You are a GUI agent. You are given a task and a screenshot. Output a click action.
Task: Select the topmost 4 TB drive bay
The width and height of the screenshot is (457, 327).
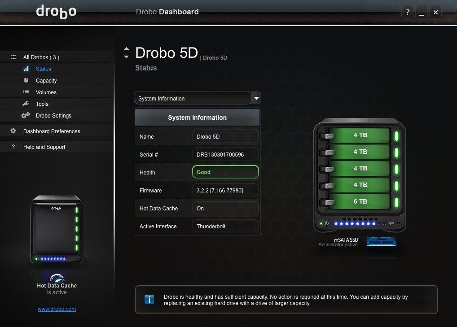pos(359,135)
